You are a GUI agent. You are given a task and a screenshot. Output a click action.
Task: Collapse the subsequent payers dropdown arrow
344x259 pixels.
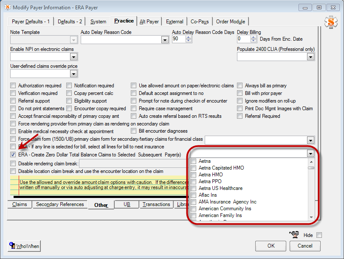310,153
